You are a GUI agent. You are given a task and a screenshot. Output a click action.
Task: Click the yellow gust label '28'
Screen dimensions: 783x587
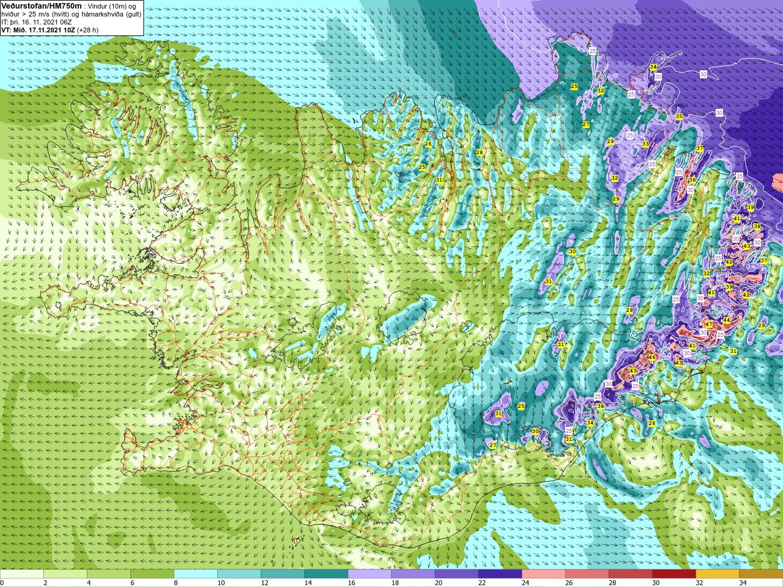(x=480, y=153)
